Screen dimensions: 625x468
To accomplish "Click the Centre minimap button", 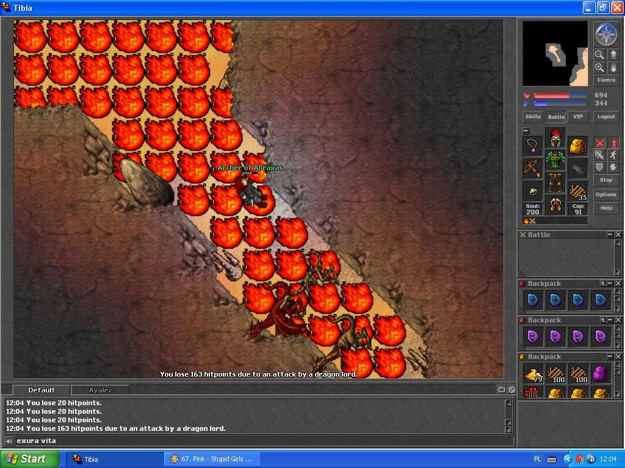I will pyautogui.click(x=606, y=80).
